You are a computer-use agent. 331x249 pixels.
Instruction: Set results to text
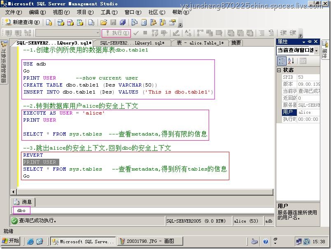[x=231, y=33]
